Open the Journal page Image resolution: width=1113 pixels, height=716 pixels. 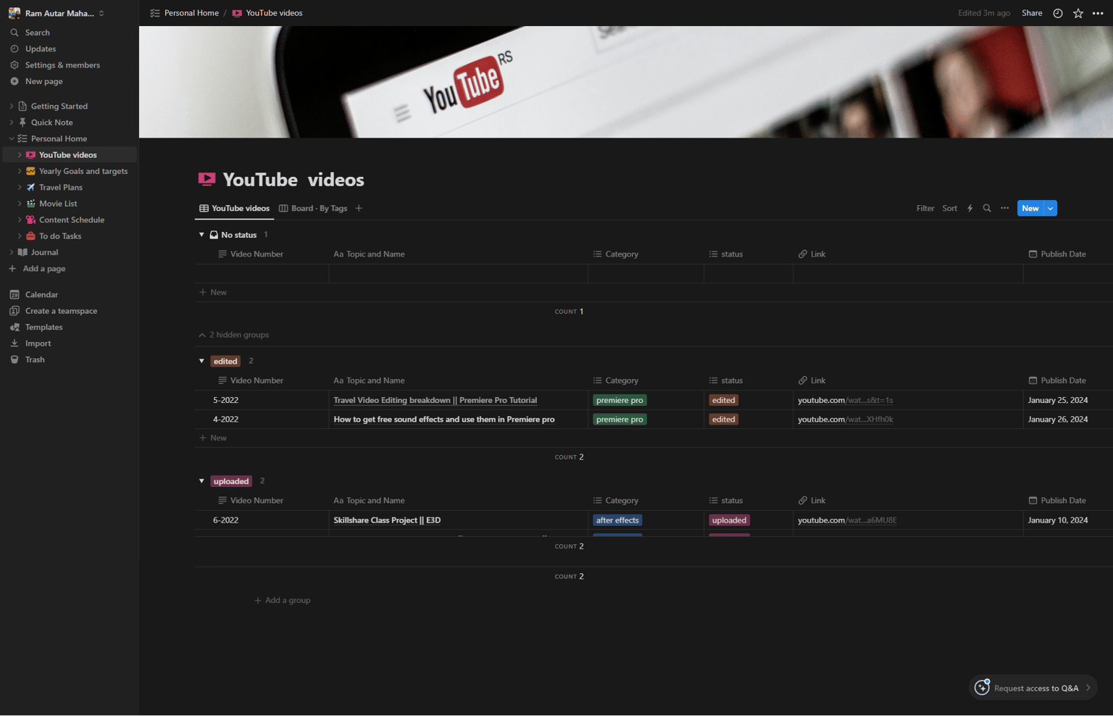44,252
